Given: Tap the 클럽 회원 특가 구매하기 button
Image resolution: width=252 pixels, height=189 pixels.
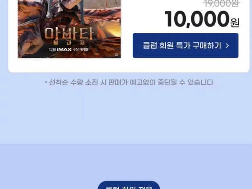Looking at the screenshot, I should [186, 46].
